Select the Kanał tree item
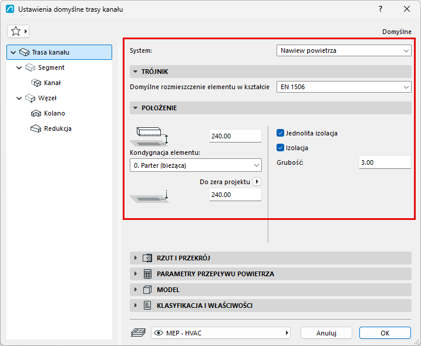This screenshot has width=421, height=346. 52,83
